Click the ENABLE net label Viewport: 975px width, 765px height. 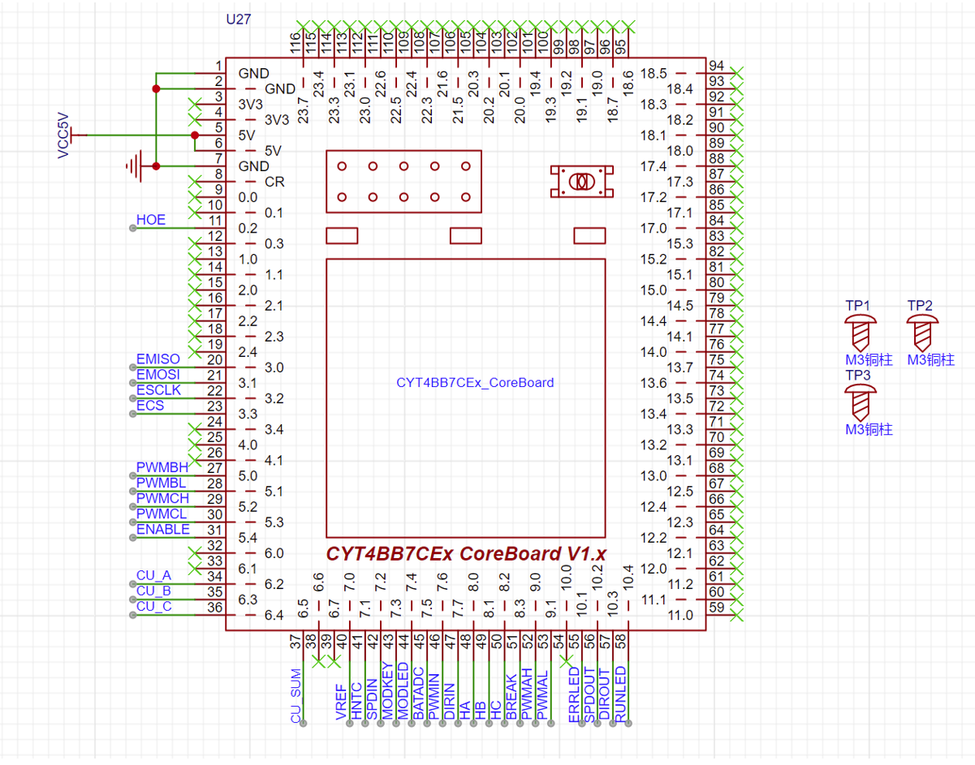click(162, 530)
